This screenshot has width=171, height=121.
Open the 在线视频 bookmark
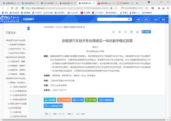(14, 13)
